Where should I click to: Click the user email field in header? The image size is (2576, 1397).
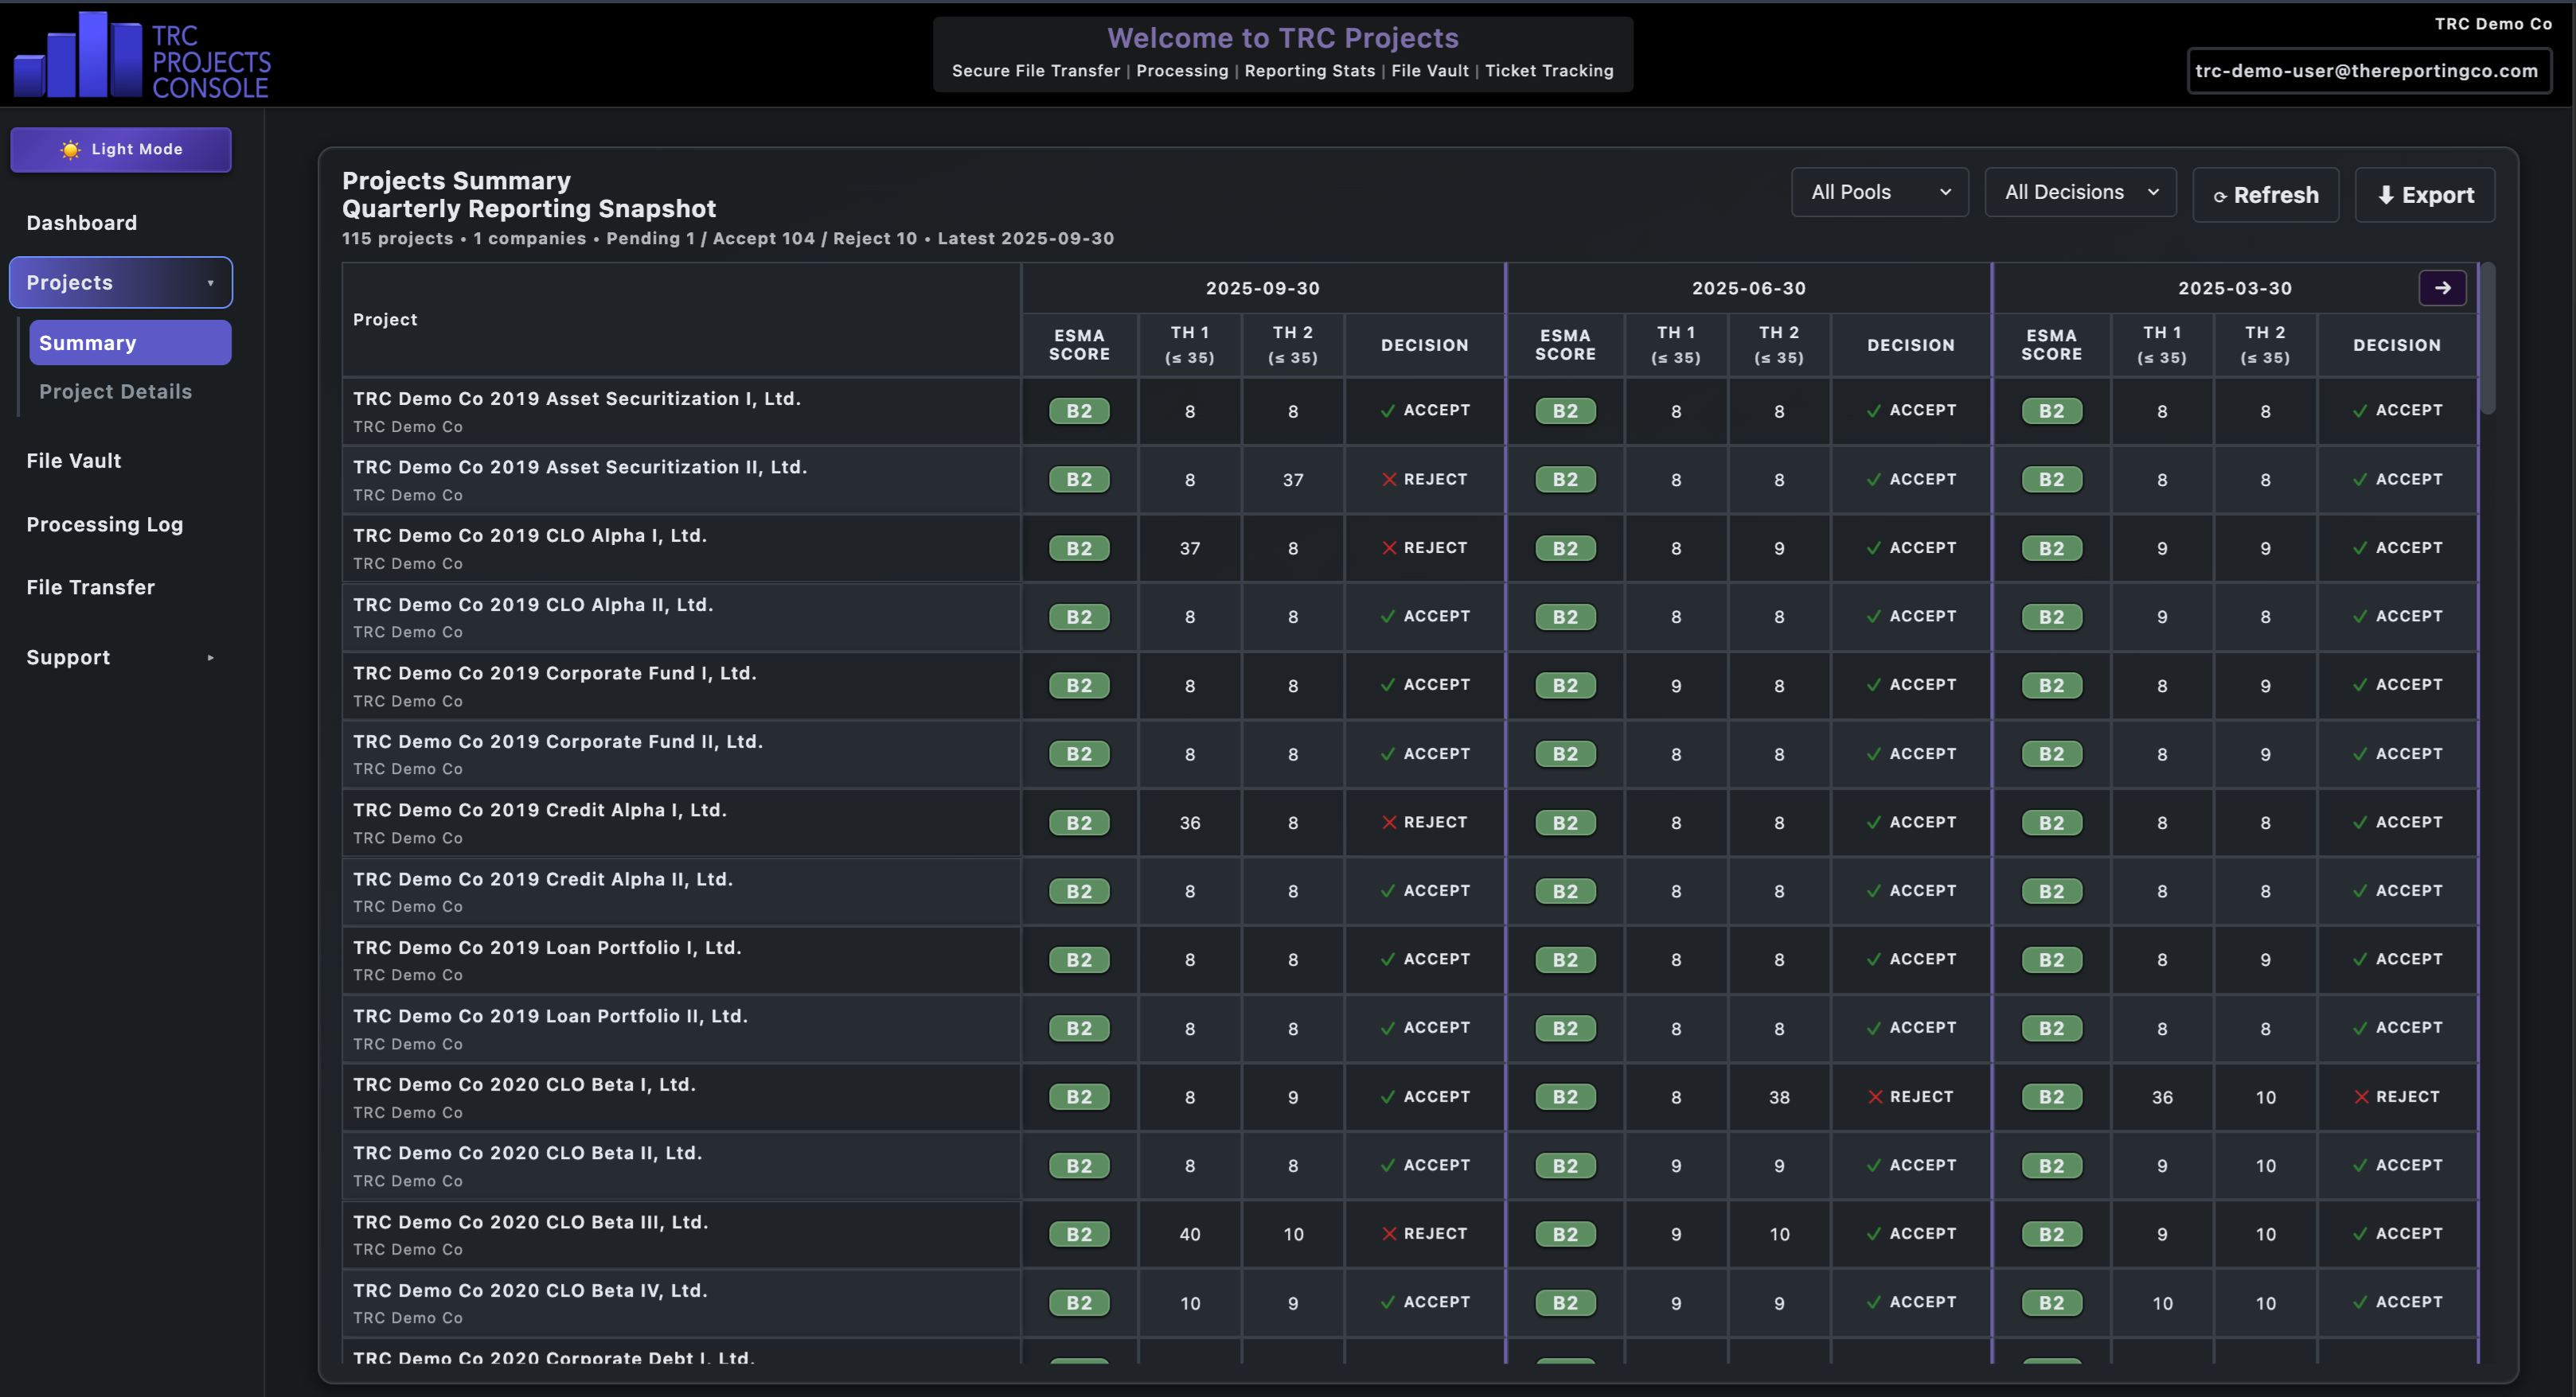pyautogui.click(x=2367, y=71)
